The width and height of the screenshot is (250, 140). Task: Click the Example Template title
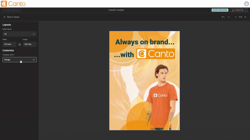[116, 10]
